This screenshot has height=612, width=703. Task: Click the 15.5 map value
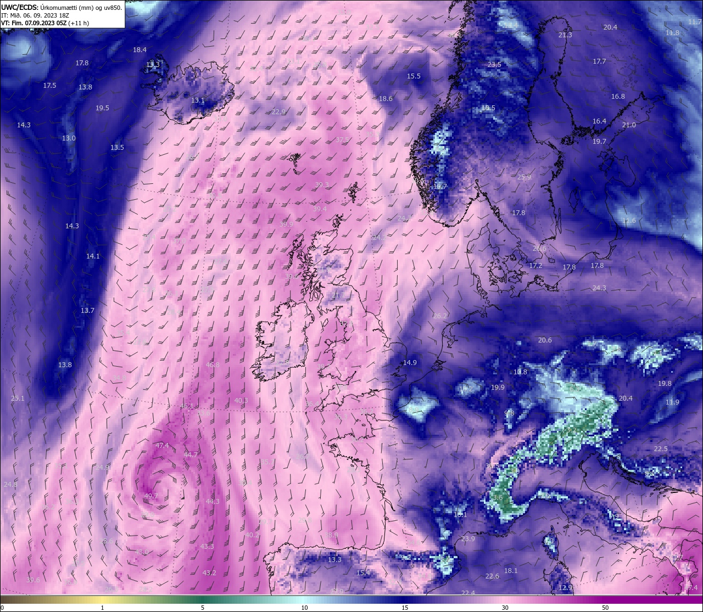point(414,76)
